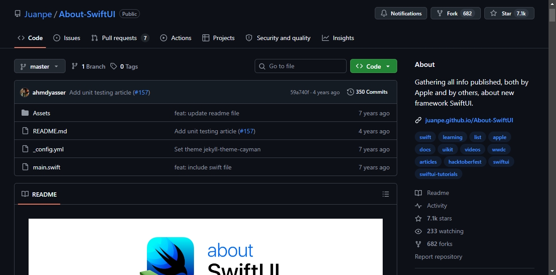Screen dimensions: 556x275
Task: Open the Assets folder
Action: (x=42, y=113)
